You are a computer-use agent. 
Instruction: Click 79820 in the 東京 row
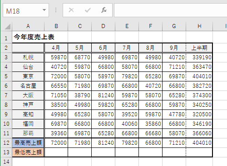click(127, 76)
